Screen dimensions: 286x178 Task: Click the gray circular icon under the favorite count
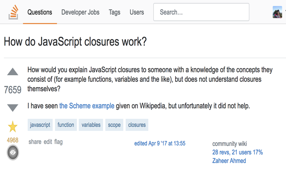(x=13, y=153)
